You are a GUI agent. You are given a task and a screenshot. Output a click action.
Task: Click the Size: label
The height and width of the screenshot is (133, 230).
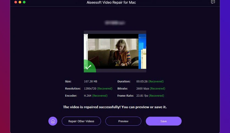click(68, 81)
